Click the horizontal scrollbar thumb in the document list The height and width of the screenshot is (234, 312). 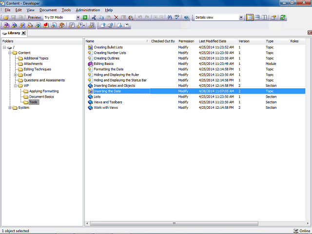(174, 223)
